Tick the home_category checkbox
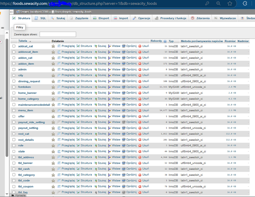Viewport: 255px width, 197px height. pyautogui.click(x=14, y=99)
